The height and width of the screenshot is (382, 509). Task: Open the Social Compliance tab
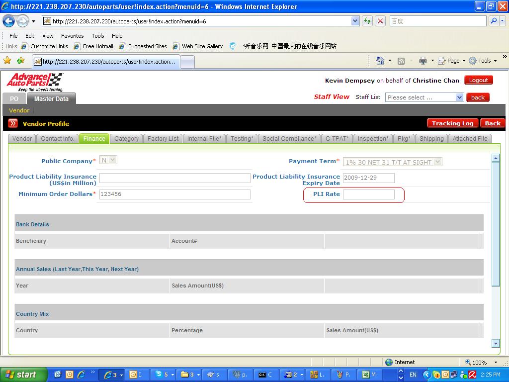289,139
